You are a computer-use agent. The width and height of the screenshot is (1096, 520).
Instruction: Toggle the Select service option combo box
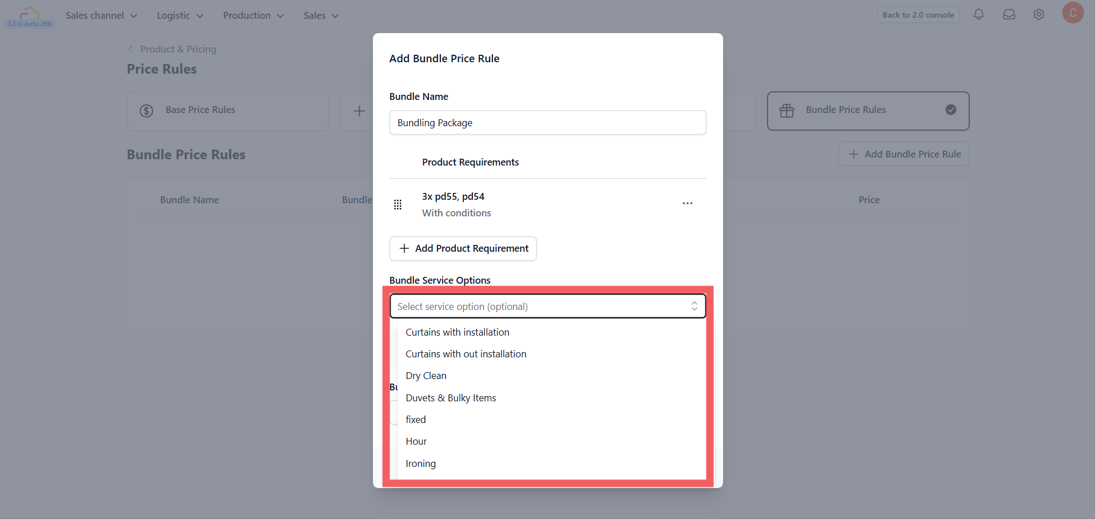[547, 307]
